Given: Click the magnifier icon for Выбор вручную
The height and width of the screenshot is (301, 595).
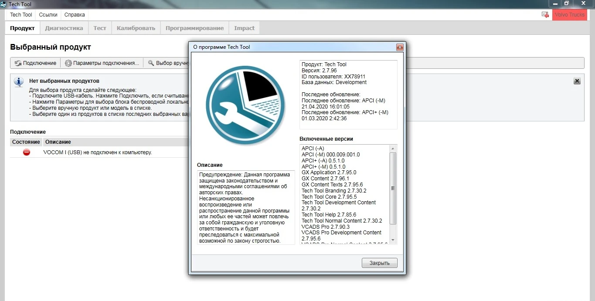Looking at the screenshot, I should pos(151,63).
